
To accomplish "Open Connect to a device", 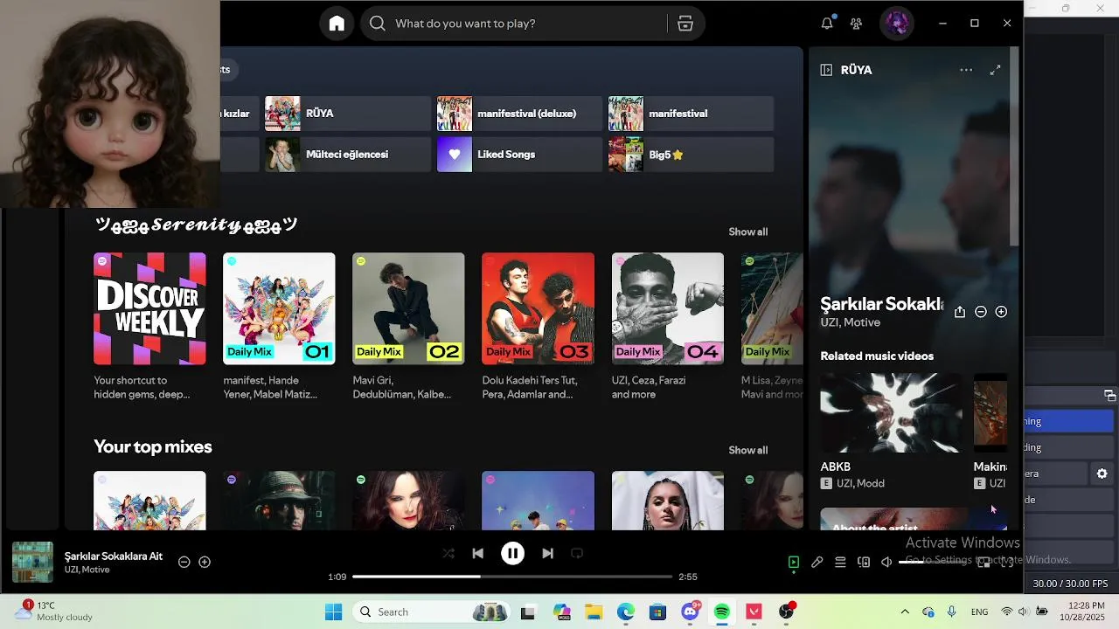I will [x=864, y=563].
